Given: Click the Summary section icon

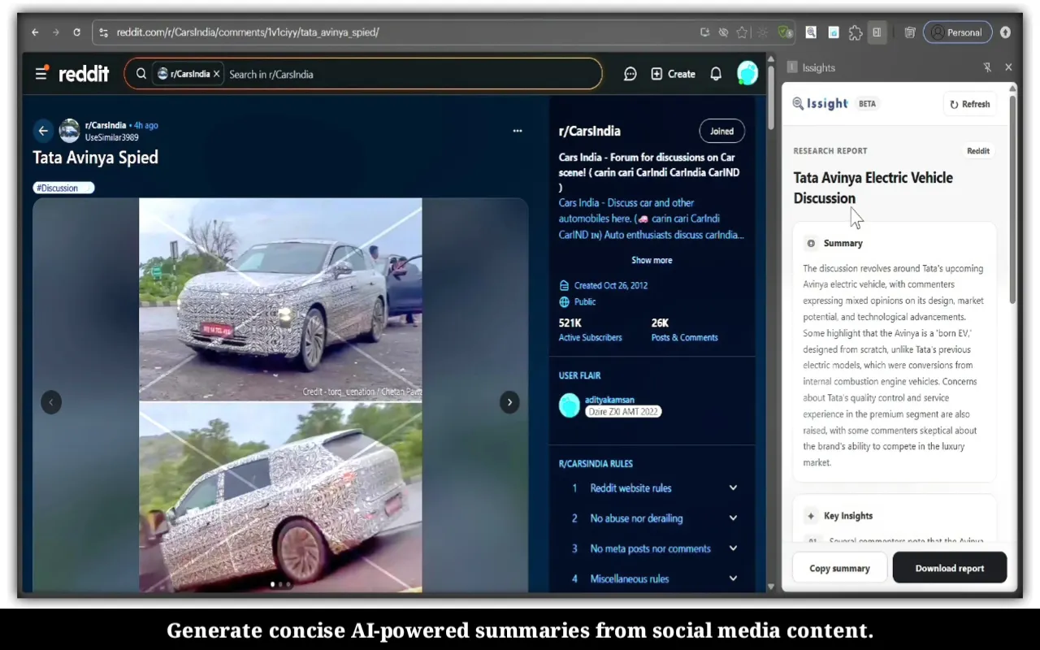Looking at the screenshot, I should click(810, 243).
